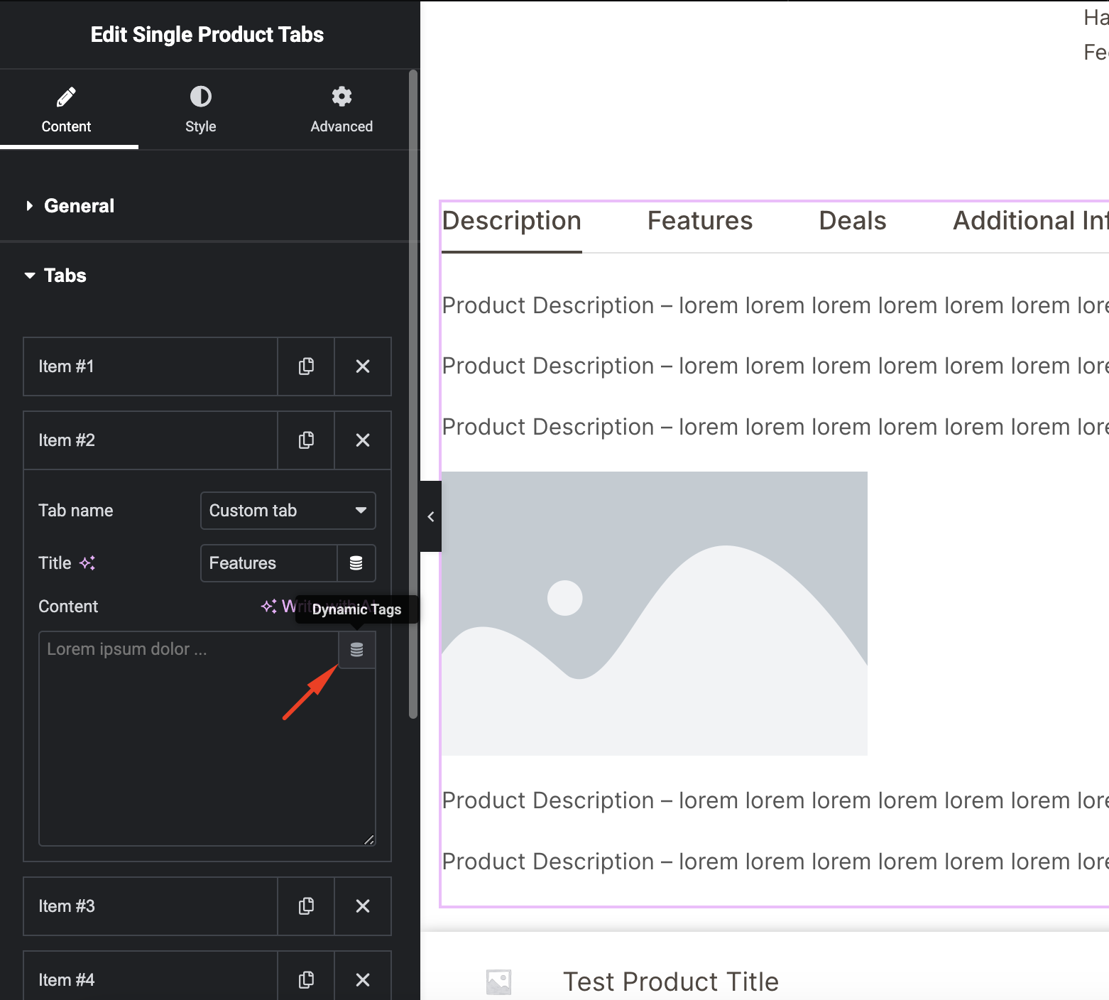Click the small image icon beside Test Product Title
Screen dimensions: 1109x1000
click(x=498, y=982)
